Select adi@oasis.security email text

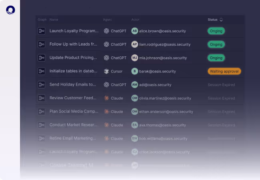[155, 85]
